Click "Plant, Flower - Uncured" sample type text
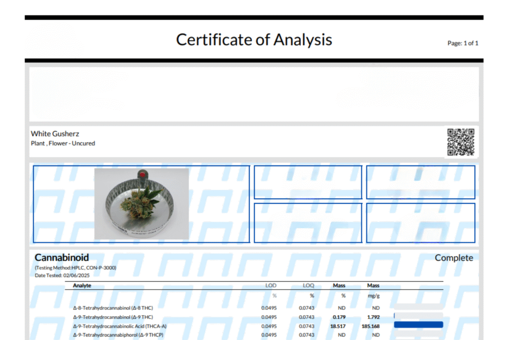This screenshot has height=340, width=510. (x=63, y=143)
